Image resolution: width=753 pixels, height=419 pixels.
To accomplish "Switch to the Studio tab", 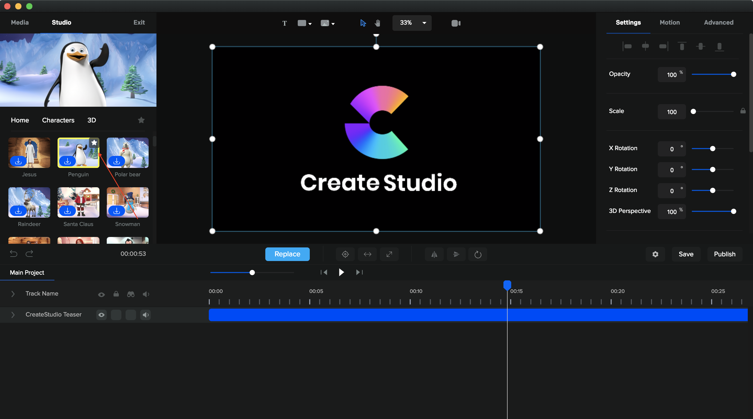I will [61, 22].
